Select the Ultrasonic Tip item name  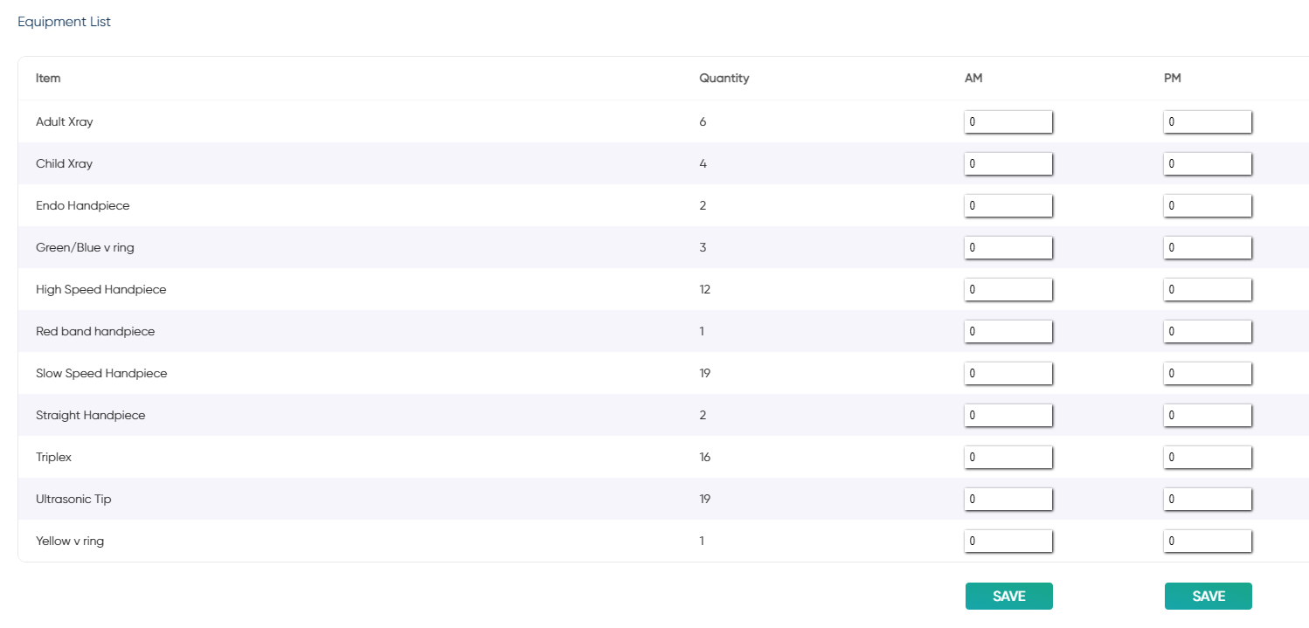[x=73, y=500]
